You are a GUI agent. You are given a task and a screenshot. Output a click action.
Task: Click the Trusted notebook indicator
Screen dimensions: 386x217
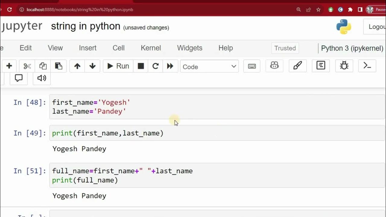(285, 48)
